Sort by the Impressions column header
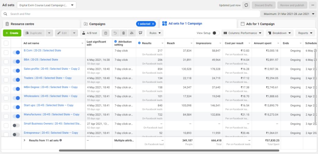Viewport: 318px width, 154px height. pyautogui.click(x=204, y=43)
